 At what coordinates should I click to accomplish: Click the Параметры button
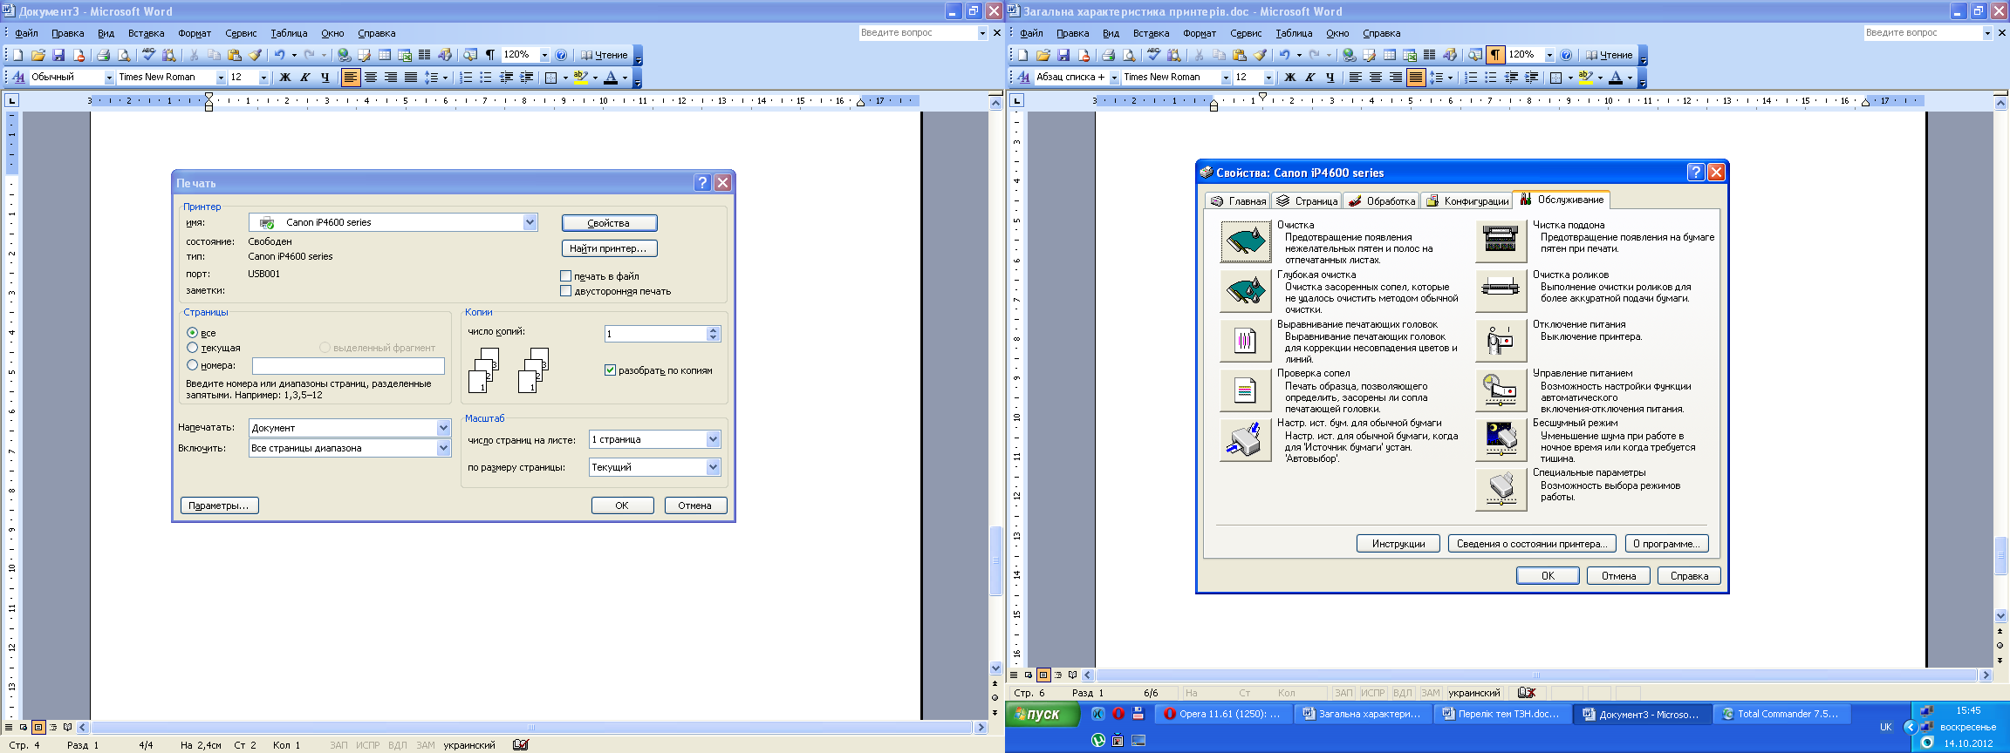tap(219, 505)
